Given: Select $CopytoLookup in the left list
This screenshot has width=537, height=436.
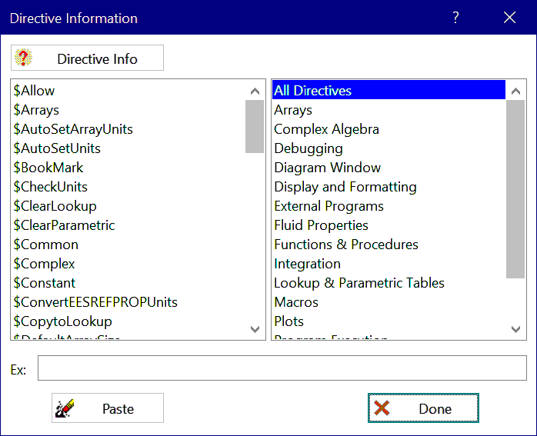Looking at the screenshot, I should (x=63, y=321).
